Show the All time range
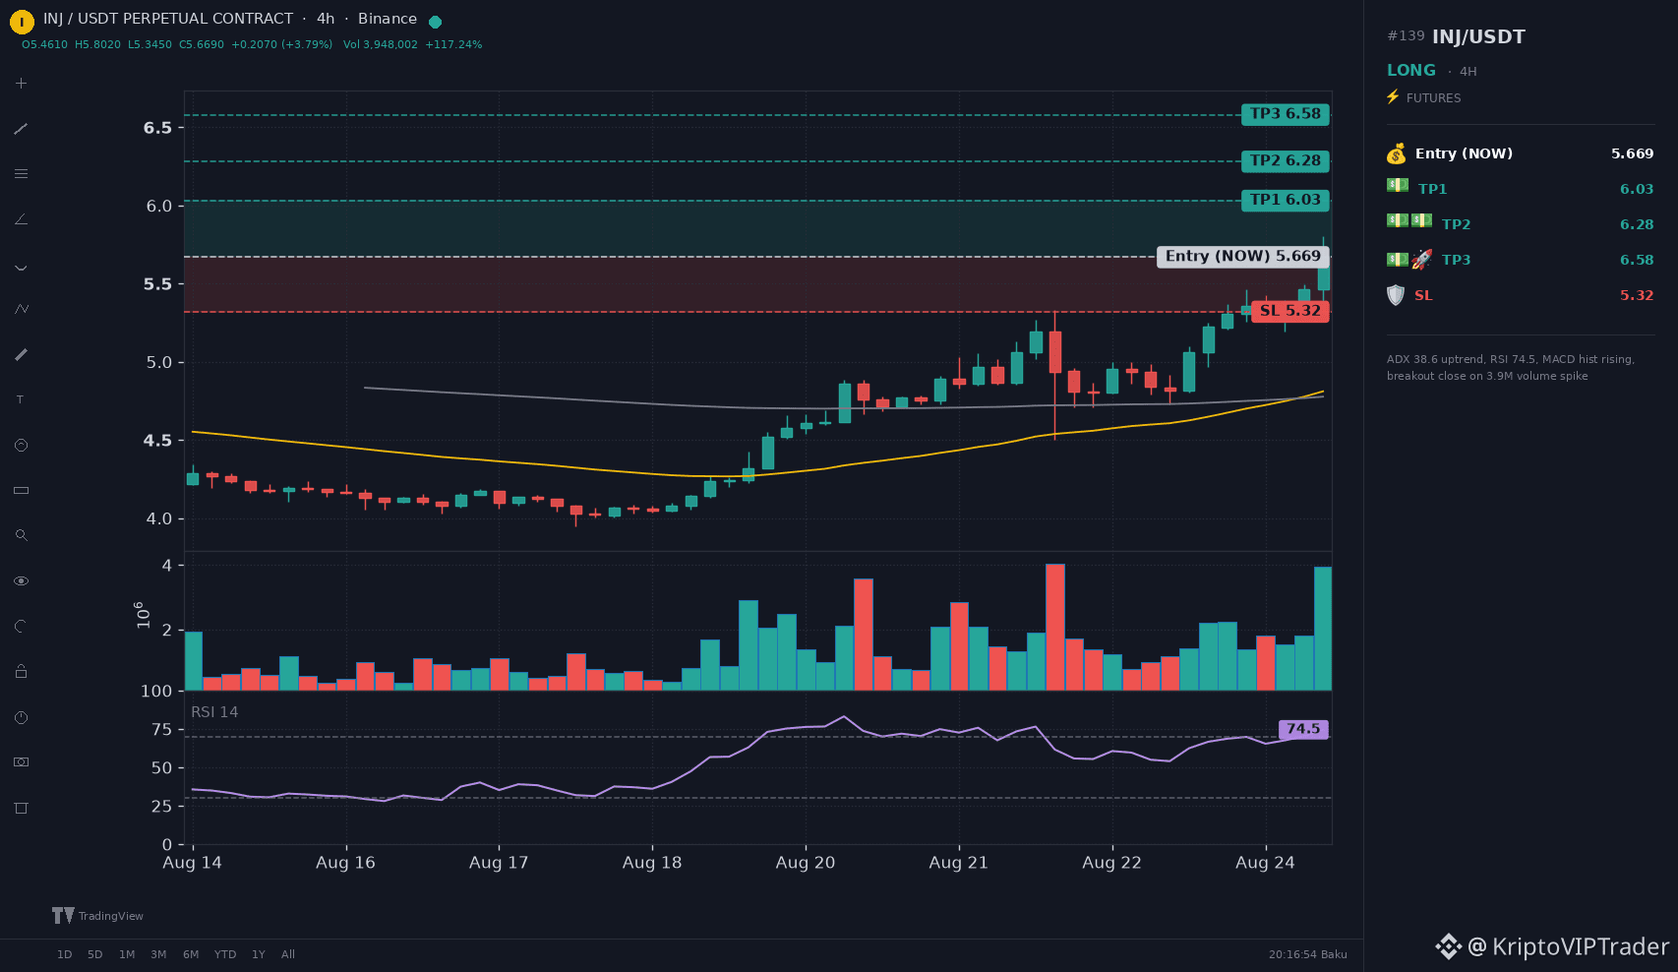 click(288, 954)
